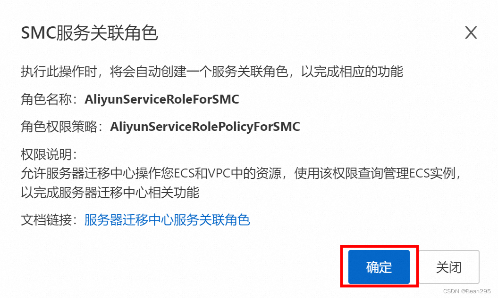Click the line 以完成服务器迁移中心相关功能

pyautogui.click(x=110, y=192)
